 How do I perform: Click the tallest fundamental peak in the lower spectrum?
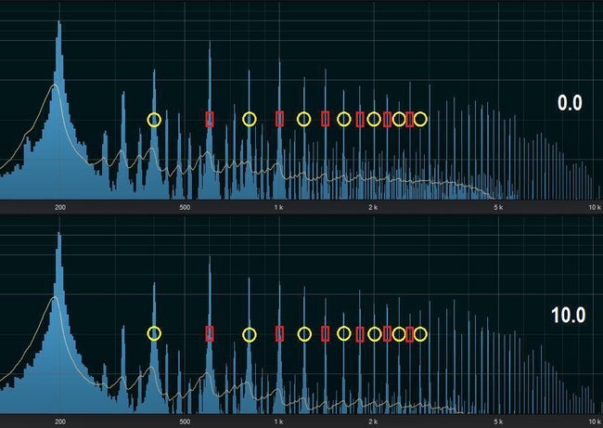(x=59, y=322)
